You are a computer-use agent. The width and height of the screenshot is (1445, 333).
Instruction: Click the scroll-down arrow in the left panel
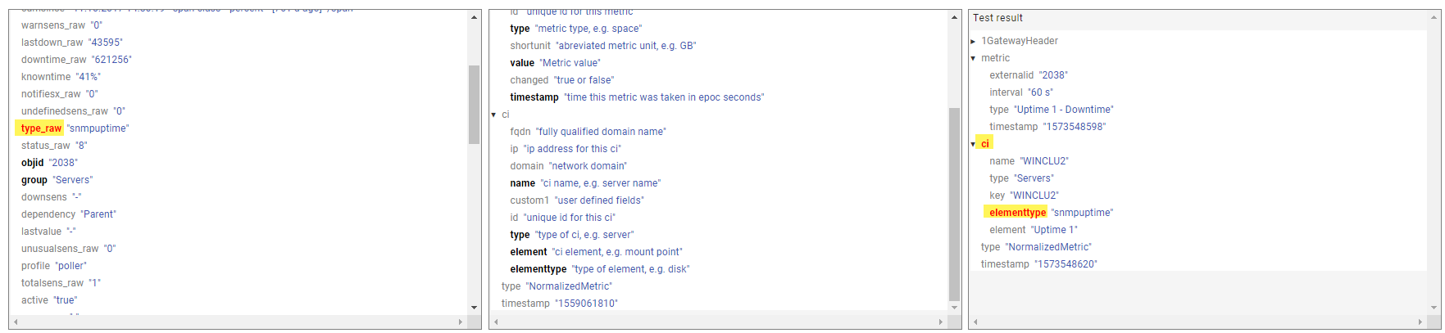(474, 308)
